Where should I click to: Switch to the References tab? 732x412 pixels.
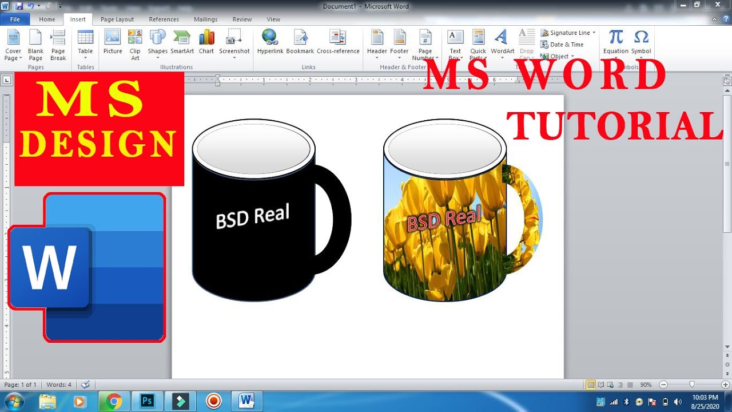click(x=164, y=19)
